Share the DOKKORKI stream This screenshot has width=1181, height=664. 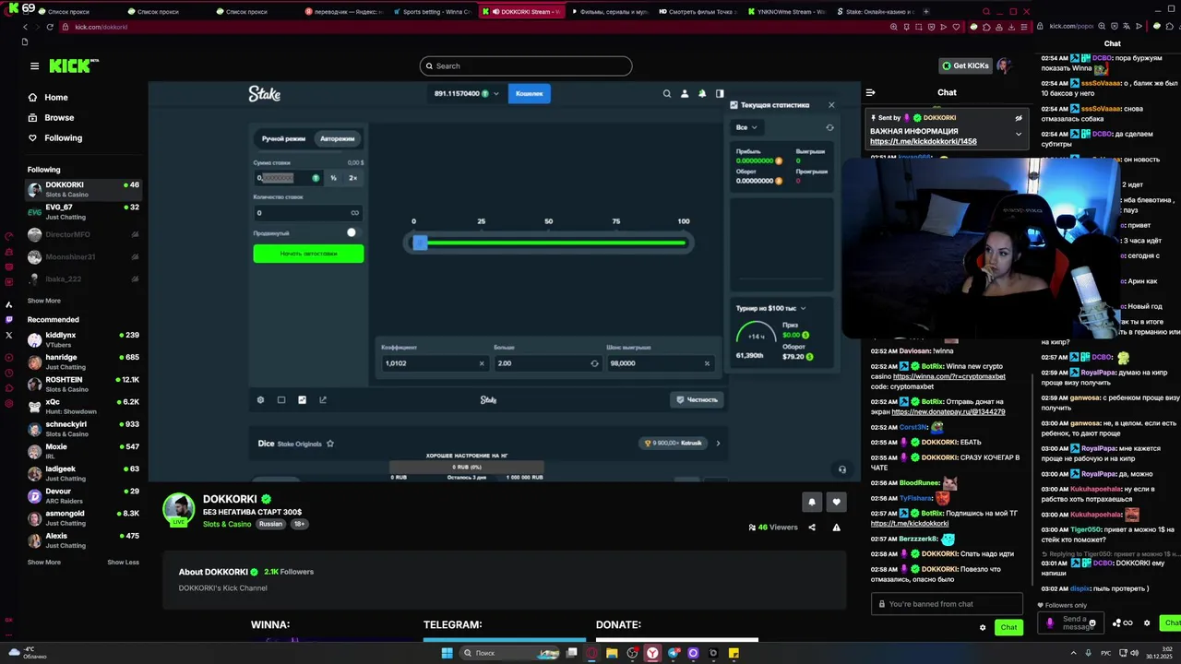point(812,528)
